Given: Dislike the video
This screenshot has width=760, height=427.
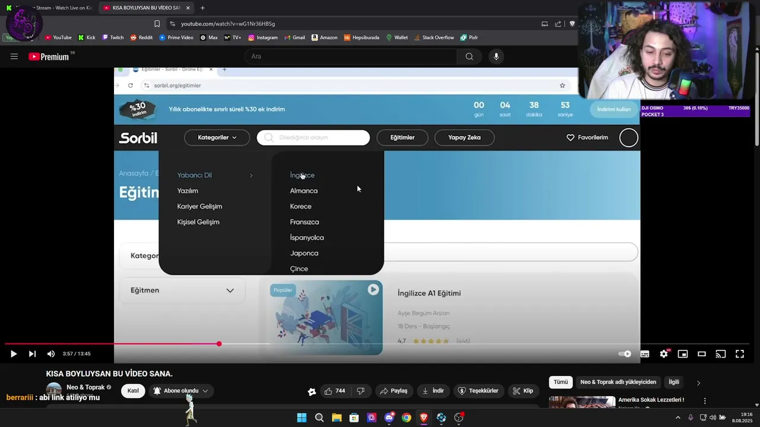Looking at the screenshot, I should click(x=360, y=391).
